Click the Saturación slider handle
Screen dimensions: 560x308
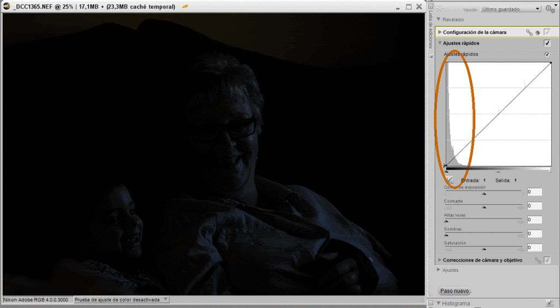coord(484,249)
